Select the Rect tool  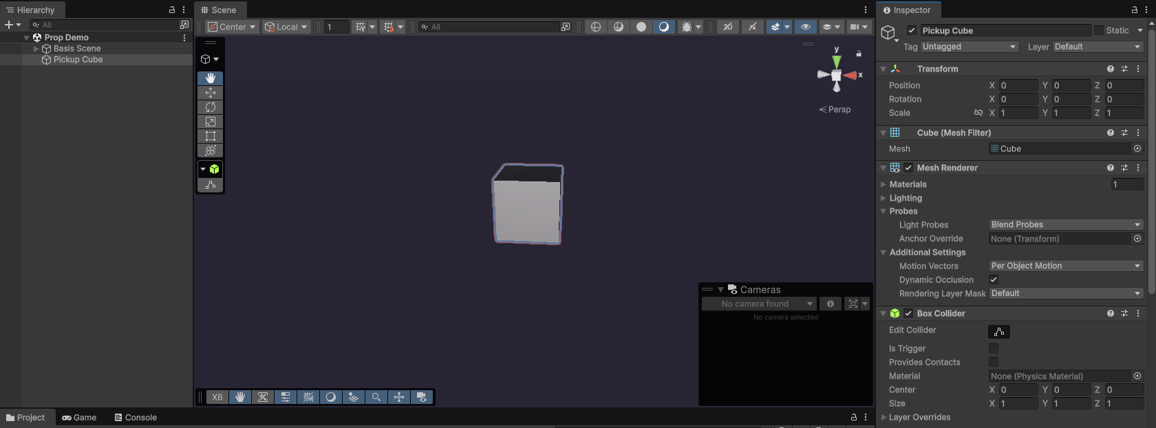point(211,136)
